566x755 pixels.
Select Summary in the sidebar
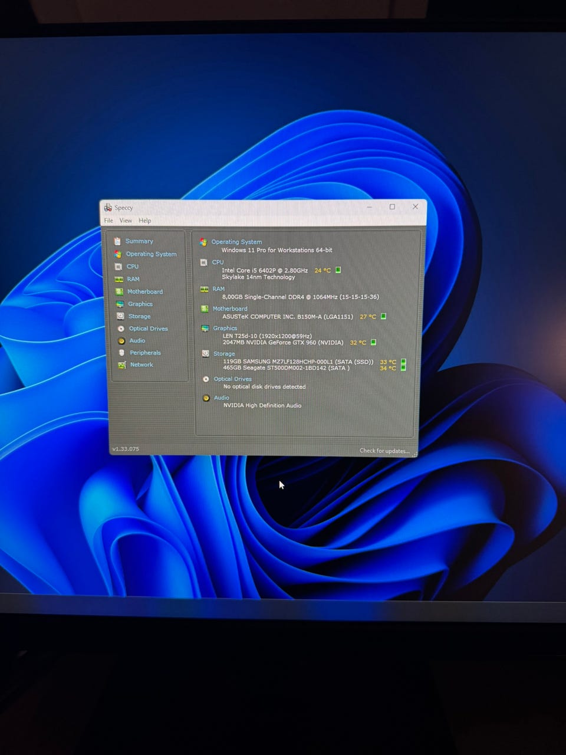139,241
